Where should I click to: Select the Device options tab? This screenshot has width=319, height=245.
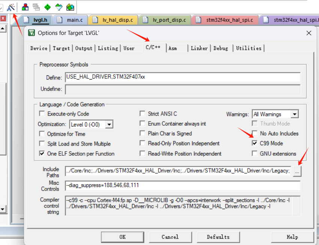[x=39, y=48]
